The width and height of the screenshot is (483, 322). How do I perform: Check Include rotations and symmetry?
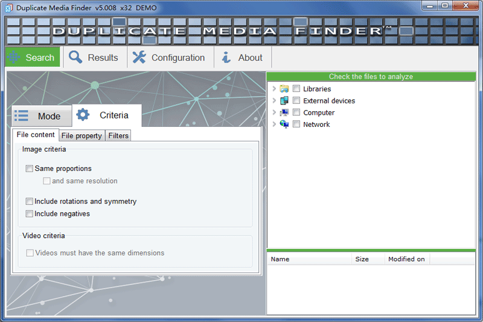coord(29,201)
